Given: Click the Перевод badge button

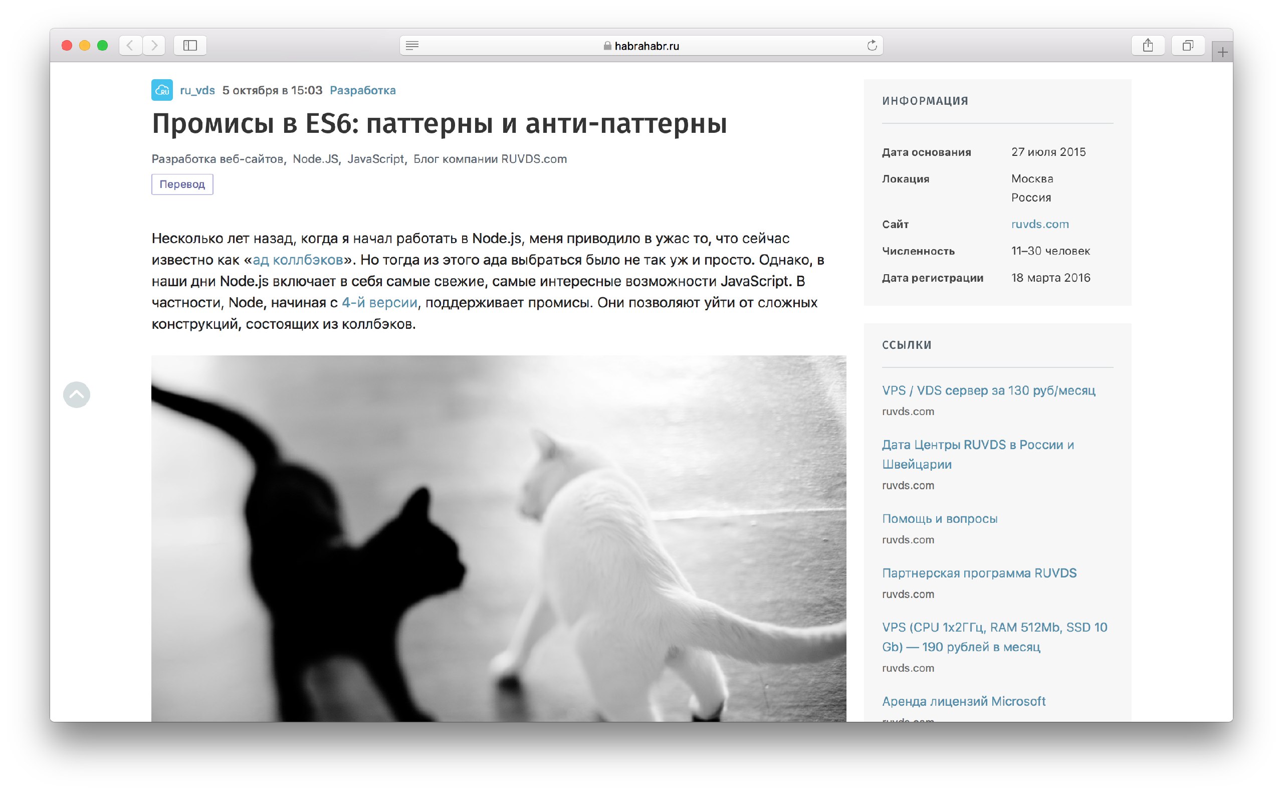Looking at the screenshot, I should click(x=182, y=184).
